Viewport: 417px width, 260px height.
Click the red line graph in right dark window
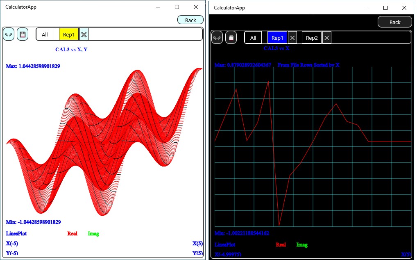pos(313,153)
